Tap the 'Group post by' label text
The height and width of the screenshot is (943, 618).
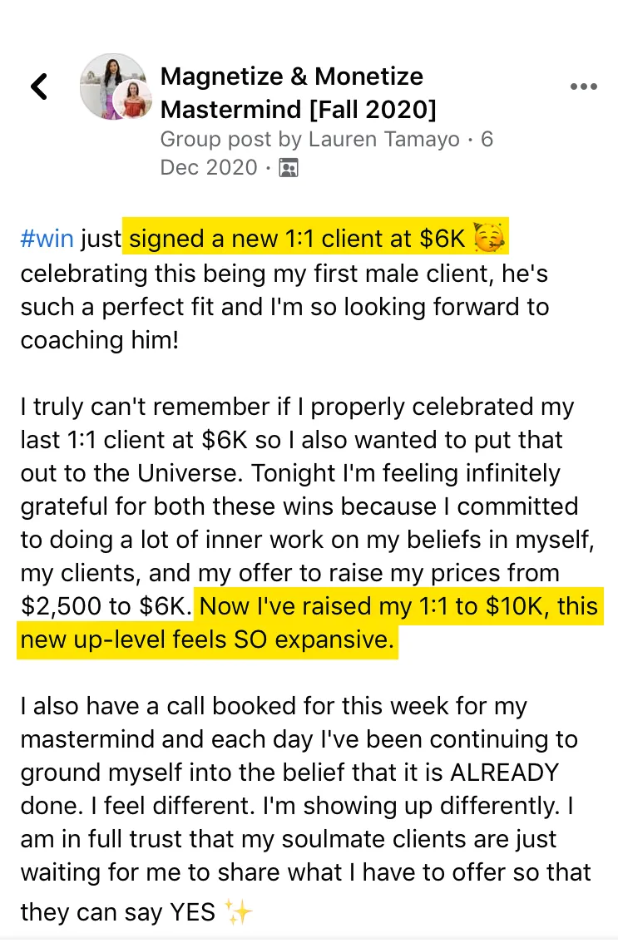pos(231,139)
